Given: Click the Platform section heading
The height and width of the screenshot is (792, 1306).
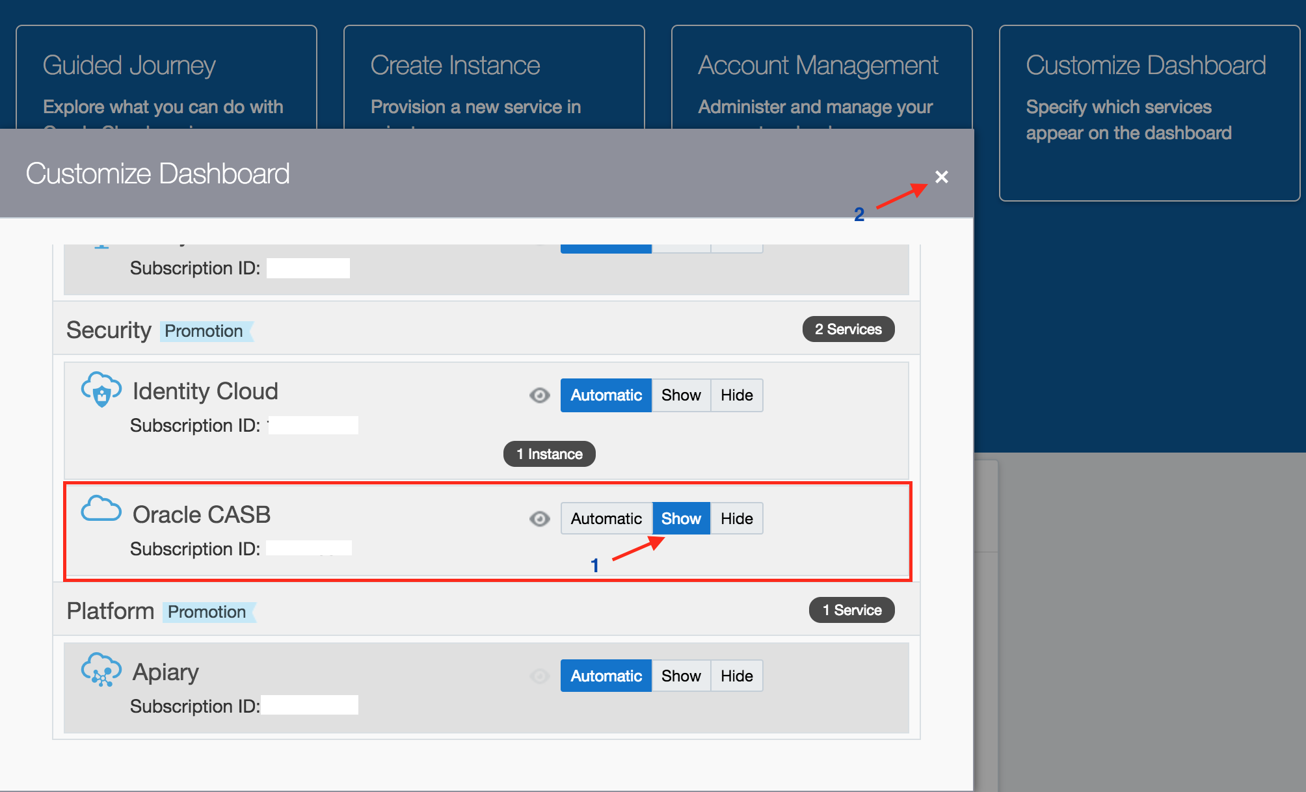Looking at the screenshot, I should [x=110, y=611].
